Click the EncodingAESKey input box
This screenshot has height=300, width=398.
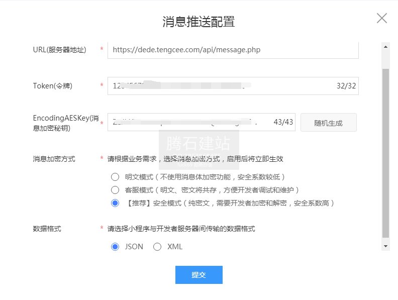191,122
